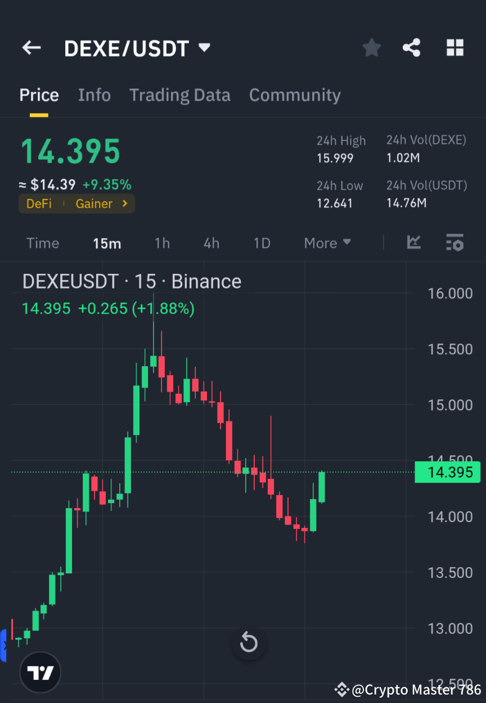Select the DeFi tag label

[x=39, y=204]
